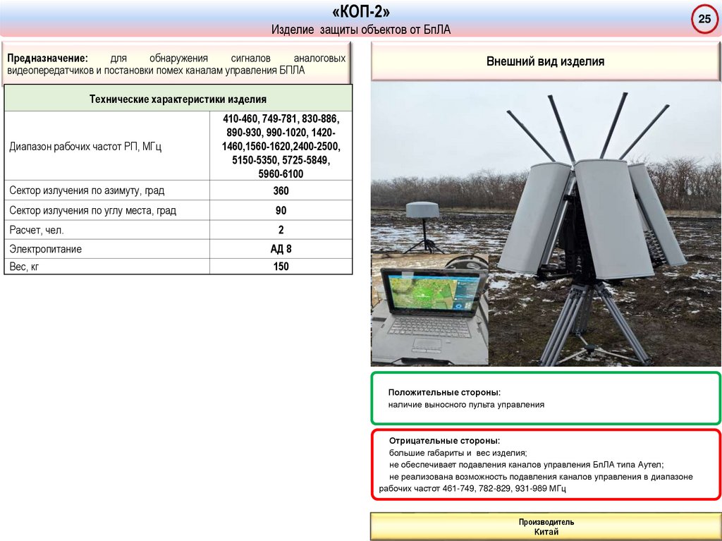Click the antenna system photo
This screenshot has width=722, height=541.
point(546,224)
